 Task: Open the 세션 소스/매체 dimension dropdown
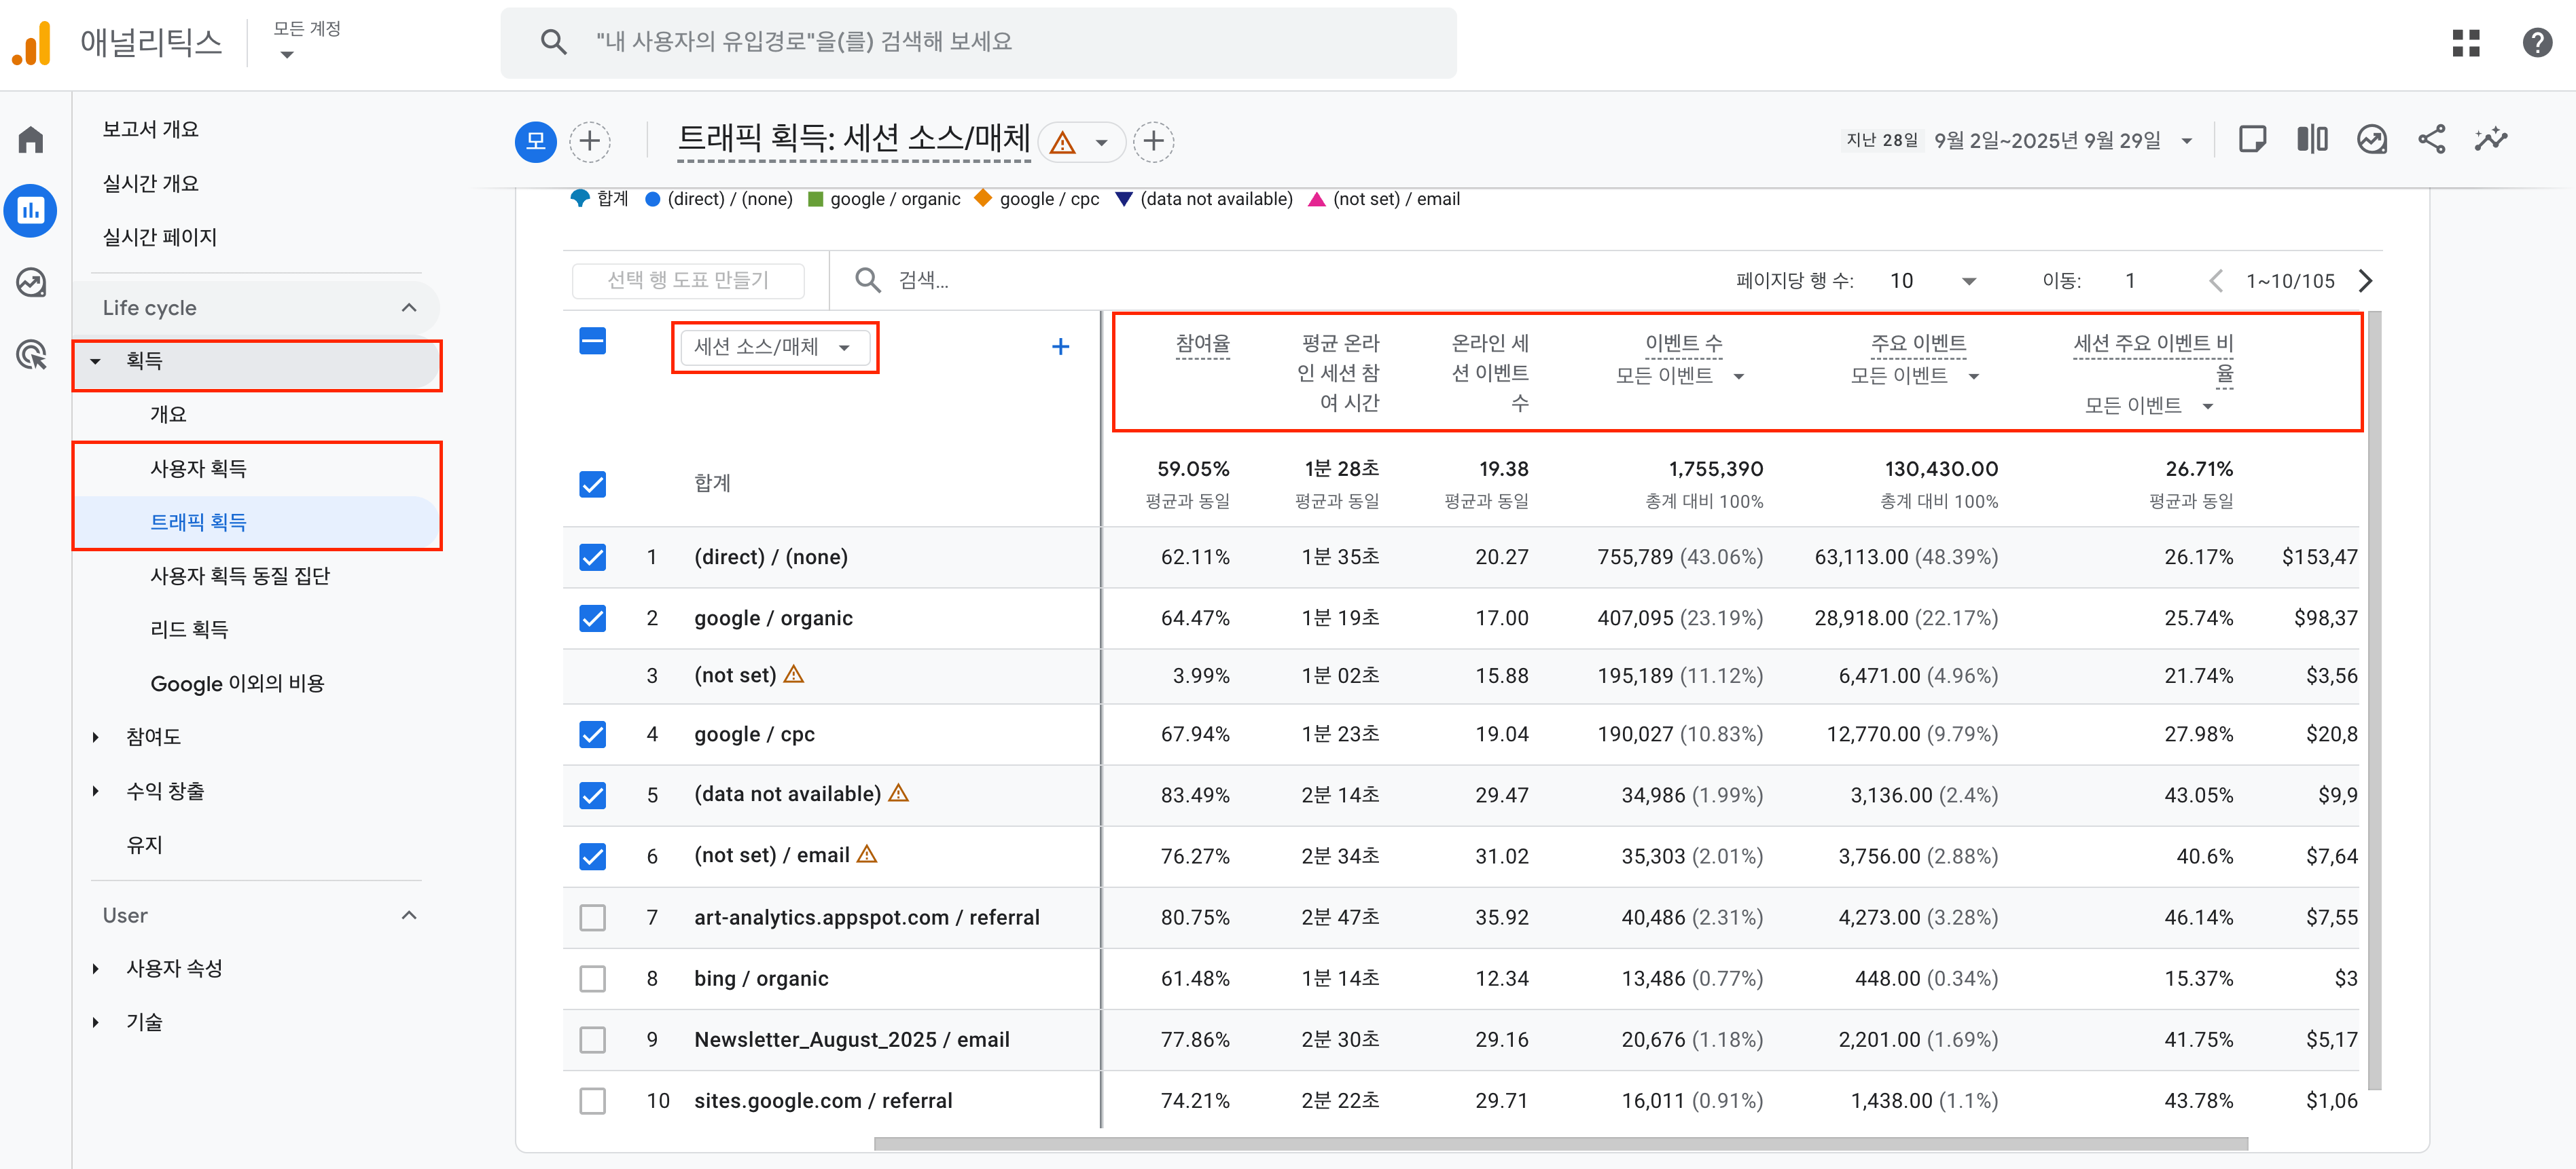coord(775,347)
